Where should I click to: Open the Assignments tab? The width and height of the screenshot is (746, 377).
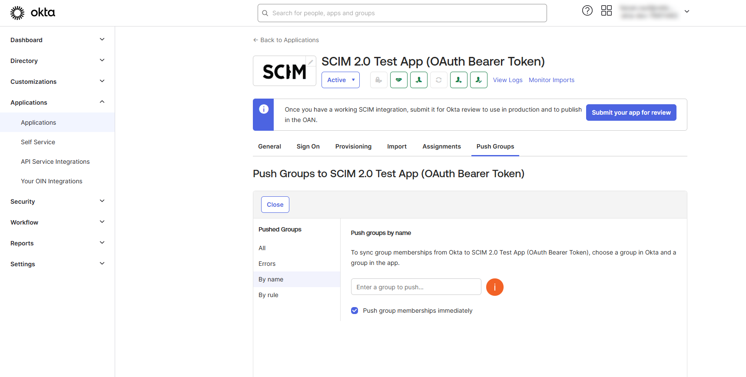tap(441, 146)
